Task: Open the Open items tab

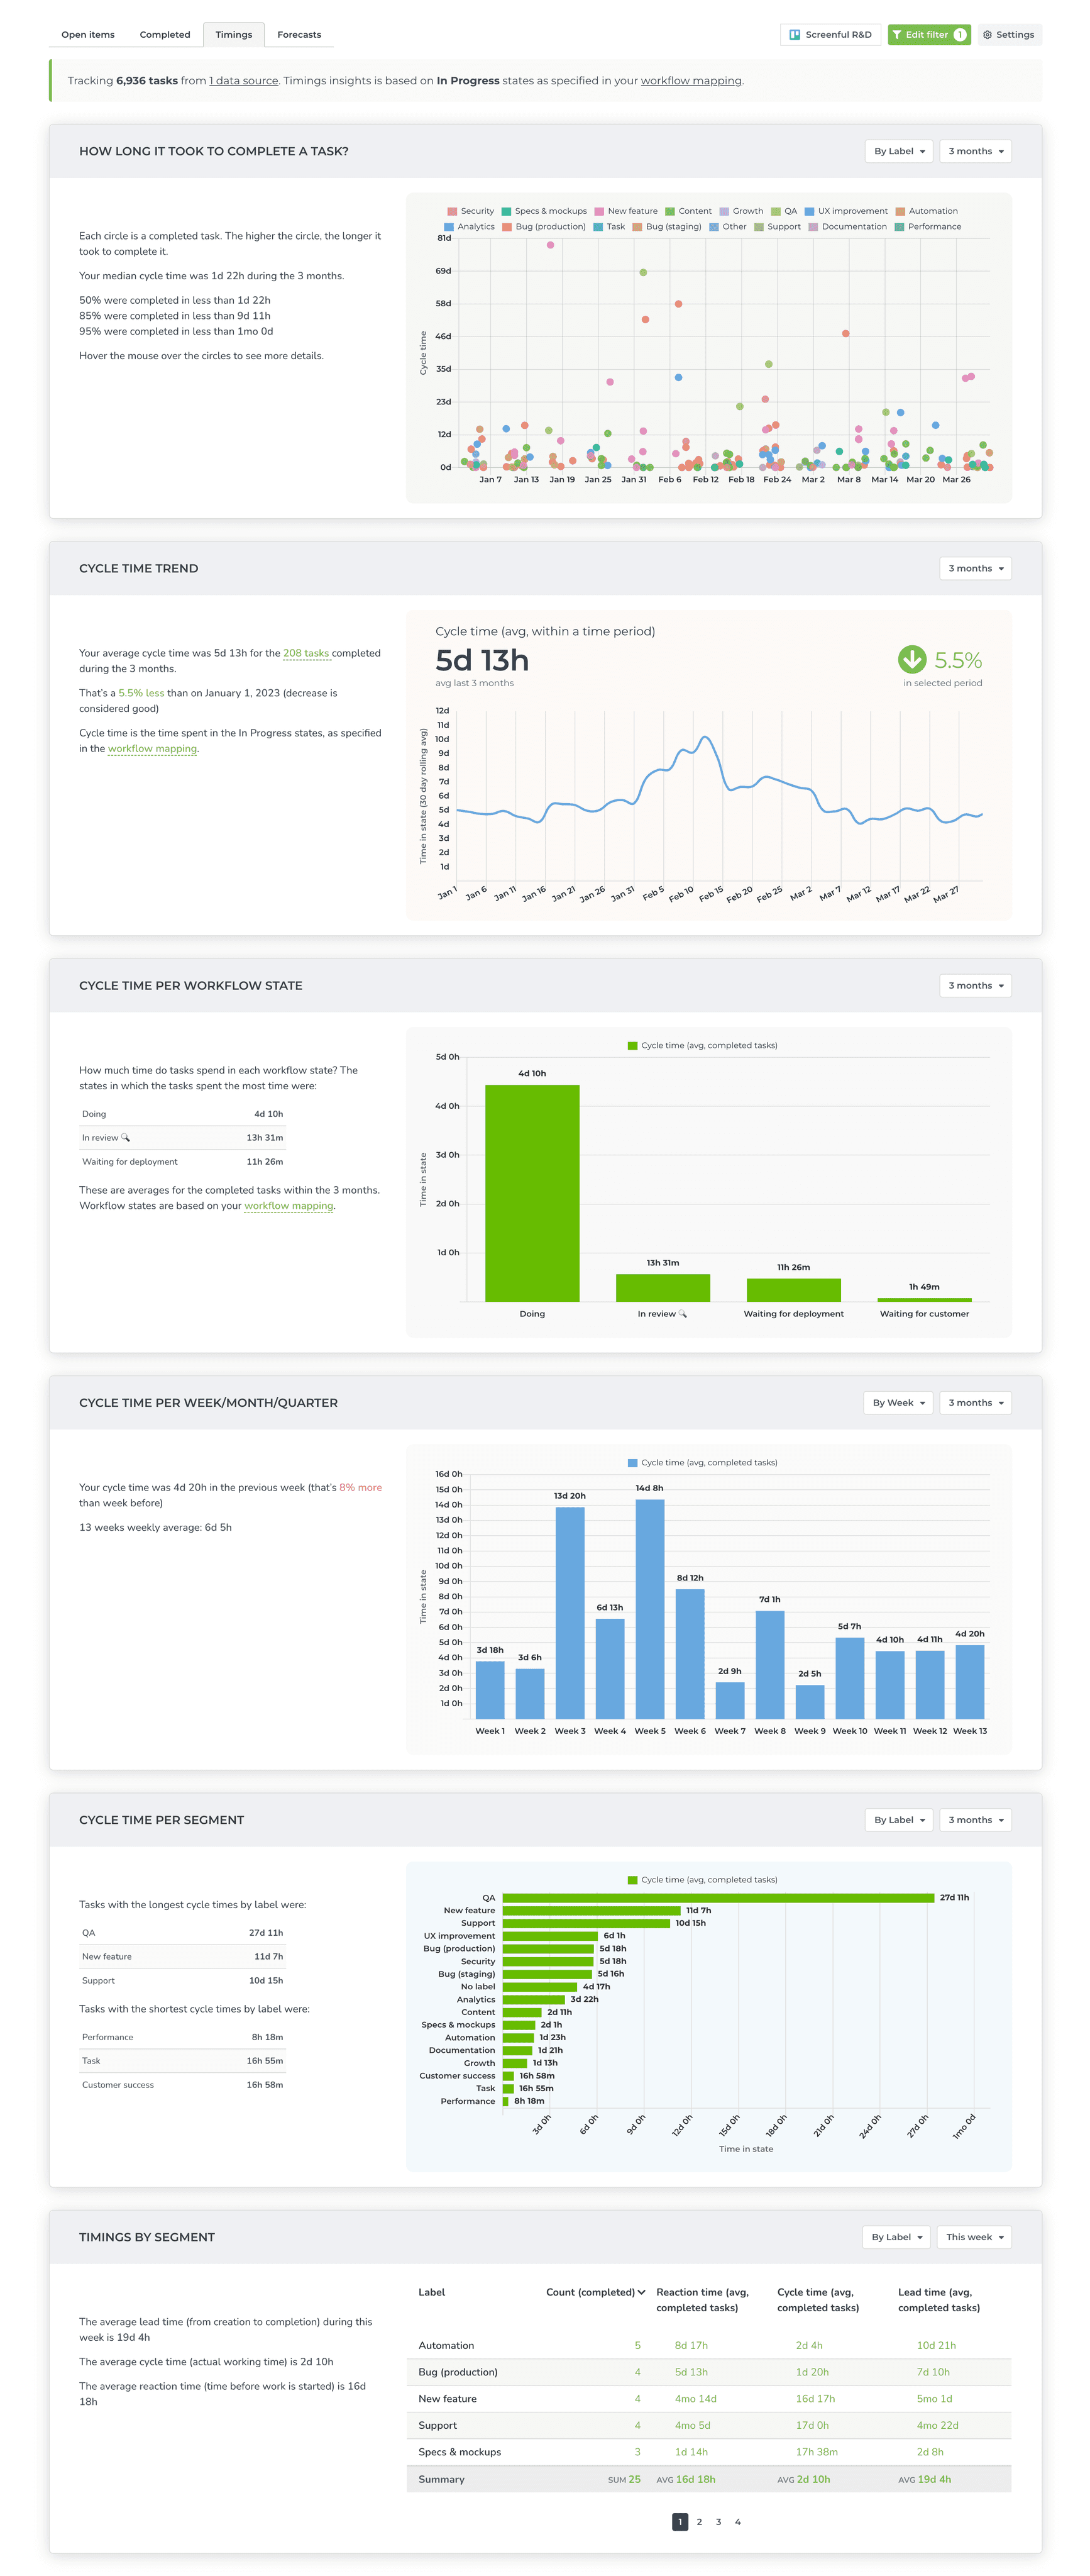Action: (88, 35)
